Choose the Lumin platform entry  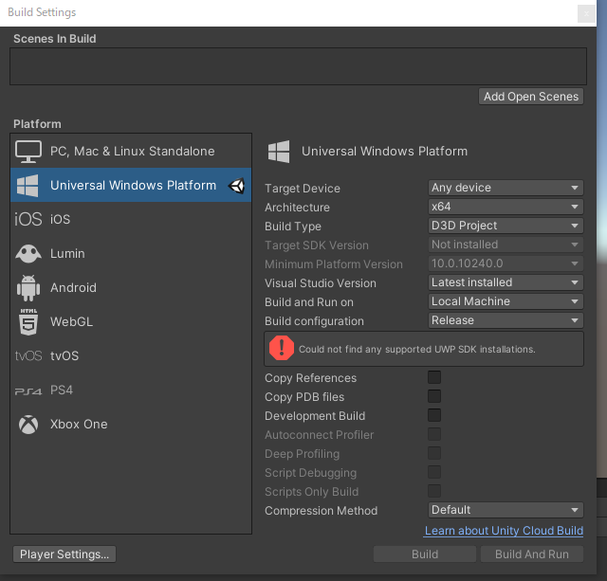[131, 253]
